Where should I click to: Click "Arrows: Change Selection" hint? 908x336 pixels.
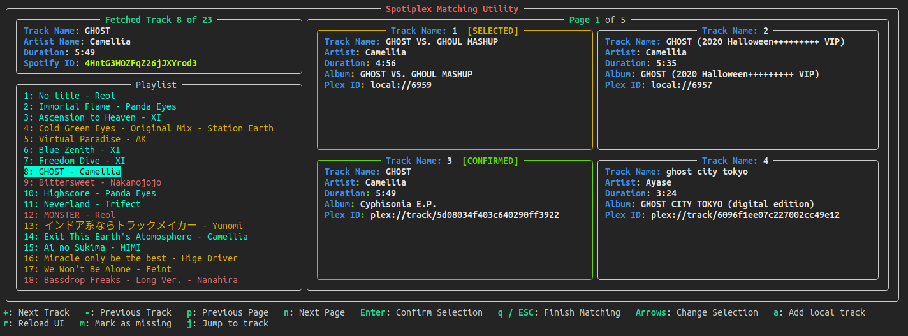pyautogui.click(x=697, y=312)
